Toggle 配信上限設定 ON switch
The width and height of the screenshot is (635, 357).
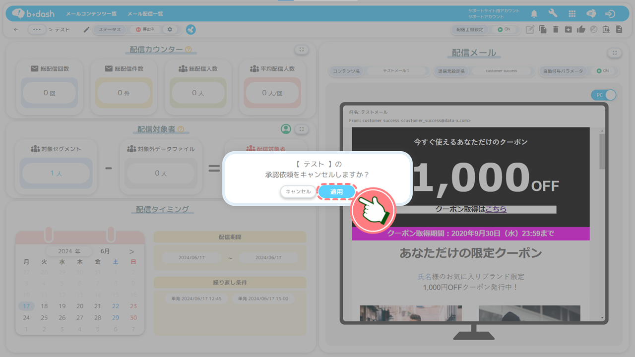click(504, 30)
